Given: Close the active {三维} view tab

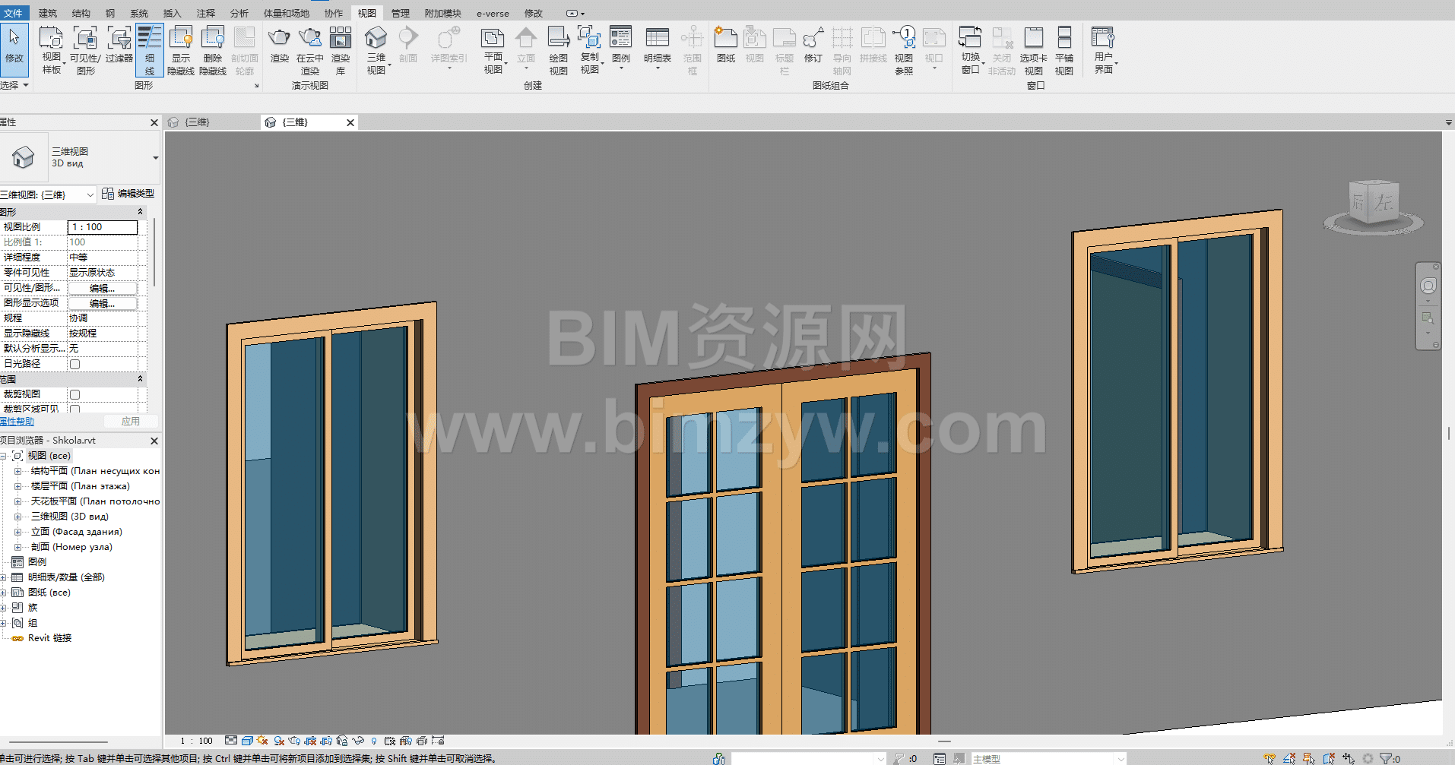Looking at the screenshot, I should (x=350, y=122).
